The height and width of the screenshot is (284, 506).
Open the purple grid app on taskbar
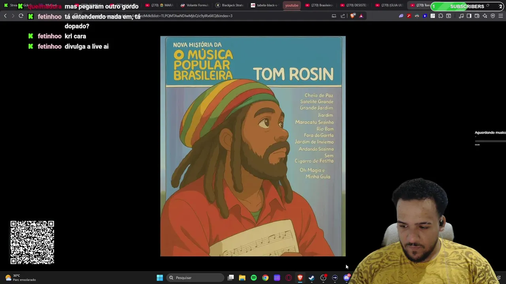[x=277, y=278]
